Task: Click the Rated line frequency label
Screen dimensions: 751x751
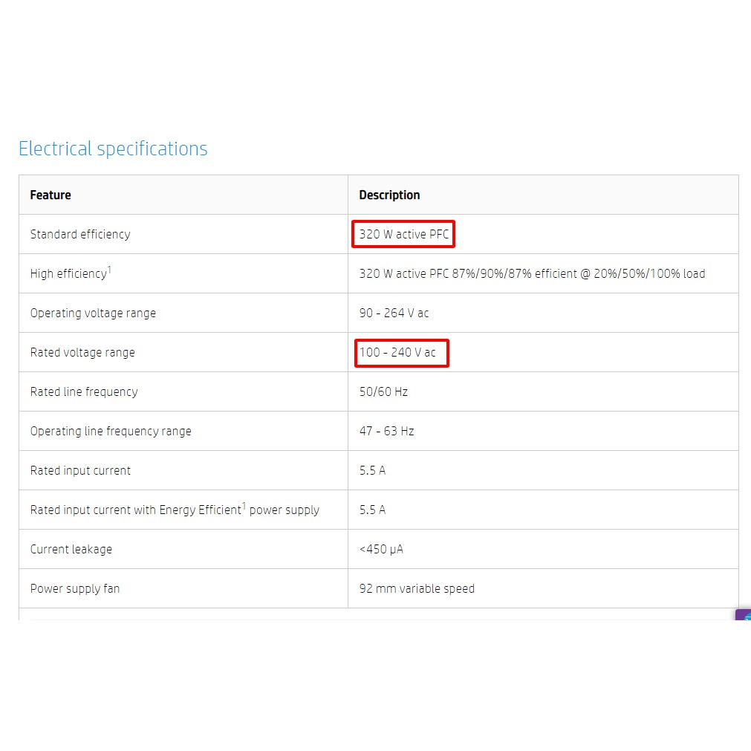Action: click(x=84, y=392)
